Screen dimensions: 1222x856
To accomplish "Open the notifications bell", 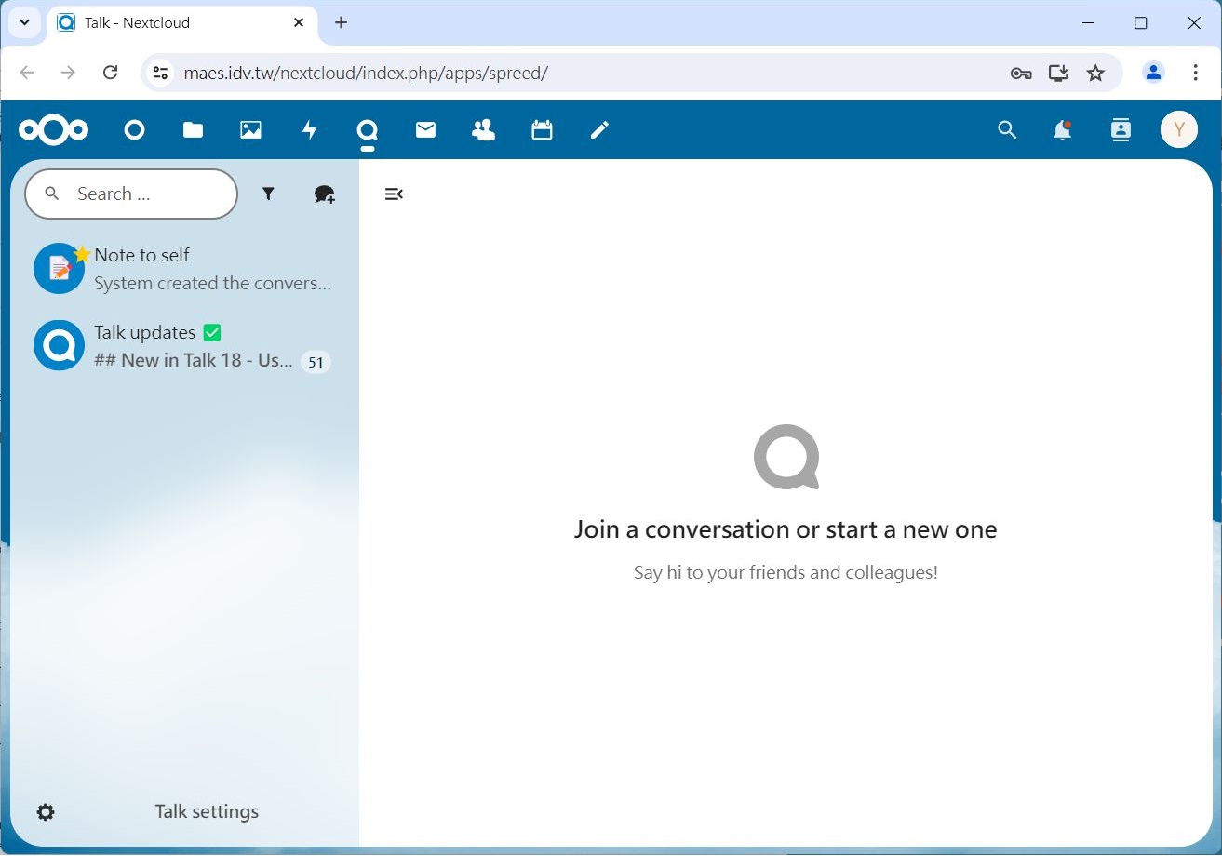I will point(1062,130).
